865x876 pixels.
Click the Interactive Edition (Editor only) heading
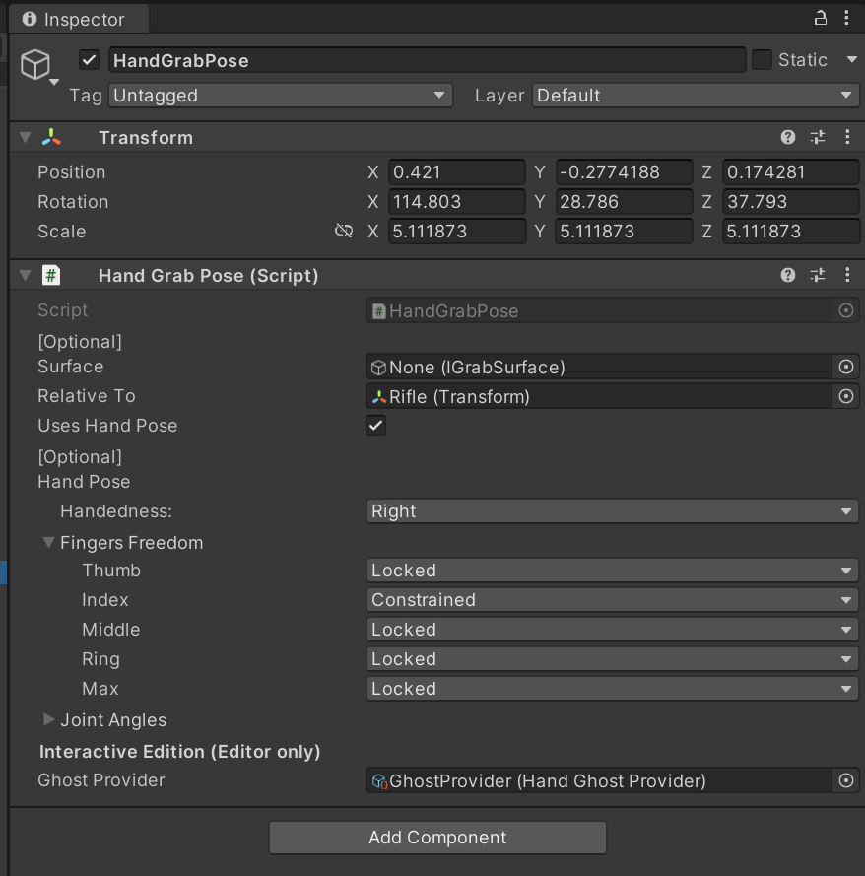click(180, 752)
